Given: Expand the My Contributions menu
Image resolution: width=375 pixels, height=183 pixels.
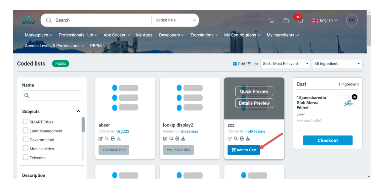Looking at the screenshot, I should [x=242, y=35].
